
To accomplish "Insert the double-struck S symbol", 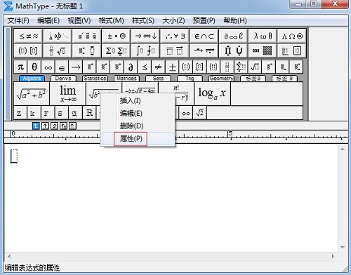I will coord(61,113).
